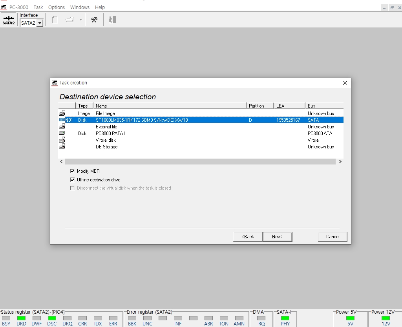402x327 pixels.
Task: Click the AMN error indicator
Action: click(x=239, y=318)
